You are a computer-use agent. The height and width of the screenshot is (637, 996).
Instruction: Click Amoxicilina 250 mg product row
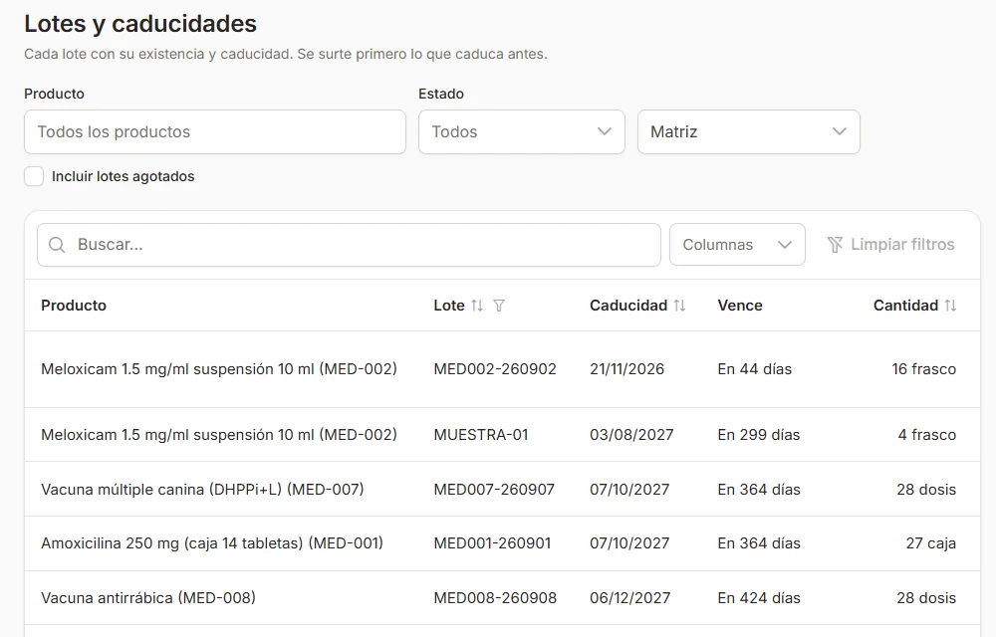click(212, 543)
